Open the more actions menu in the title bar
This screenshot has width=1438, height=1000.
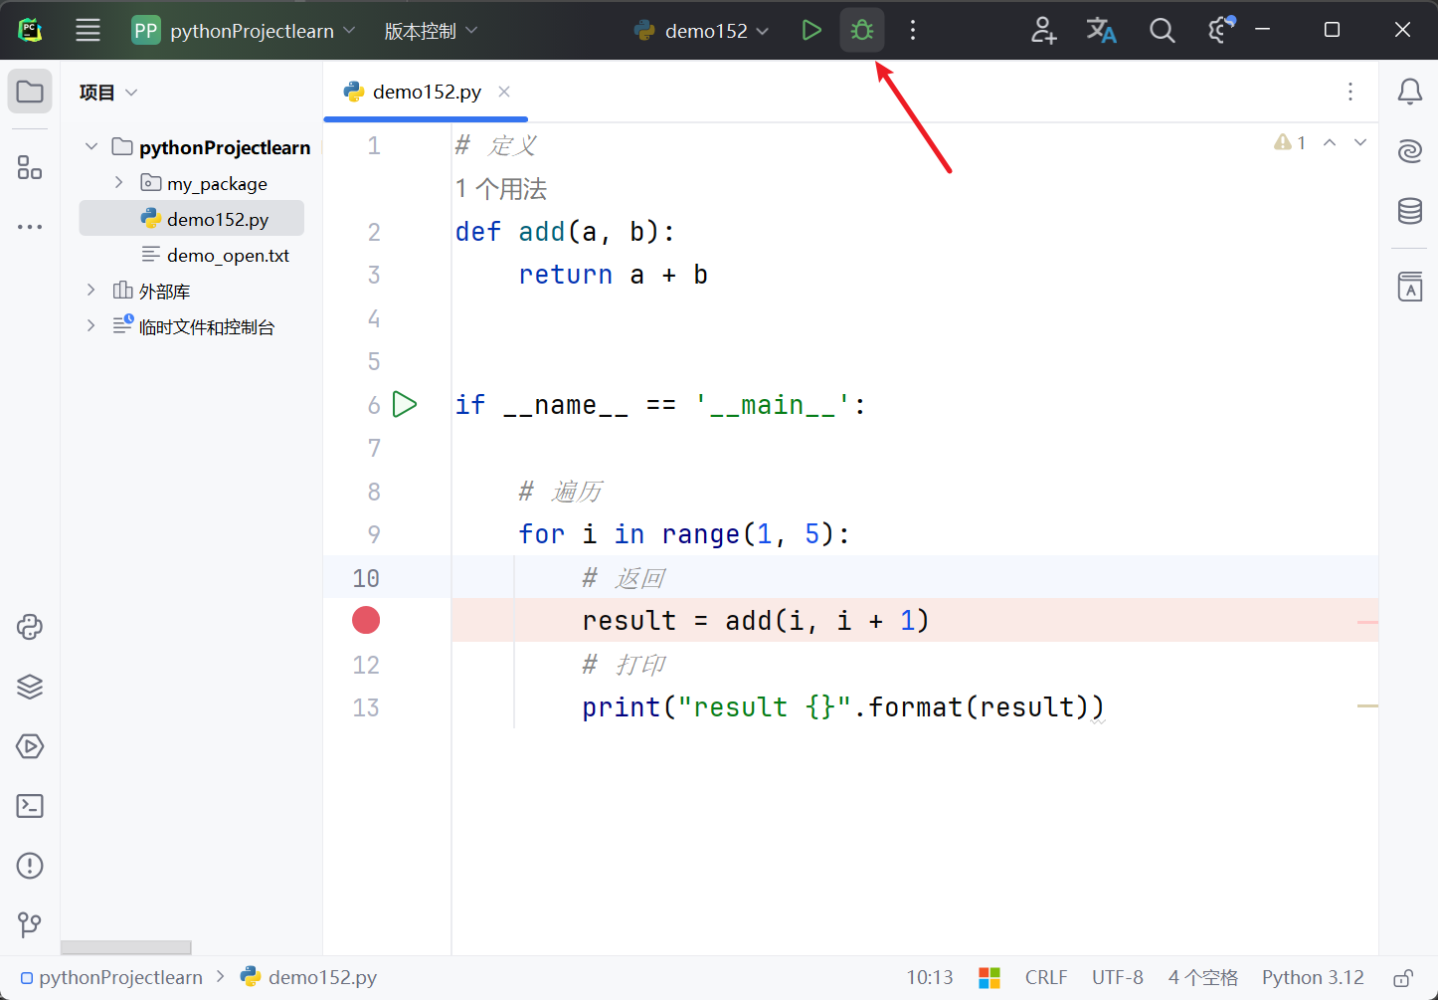pos(912,31)
